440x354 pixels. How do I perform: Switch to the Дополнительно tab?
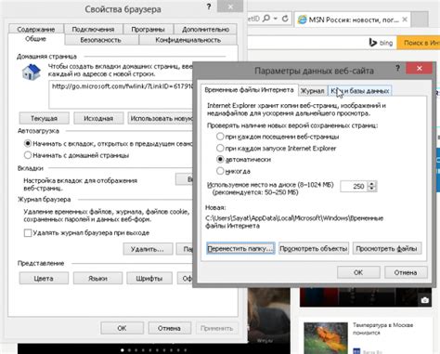205,30
